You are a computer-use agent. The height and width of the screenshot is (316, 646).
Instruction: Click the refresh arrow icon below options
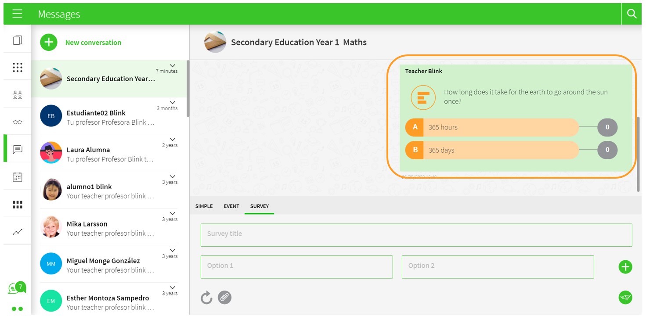[x=206, y=298]
